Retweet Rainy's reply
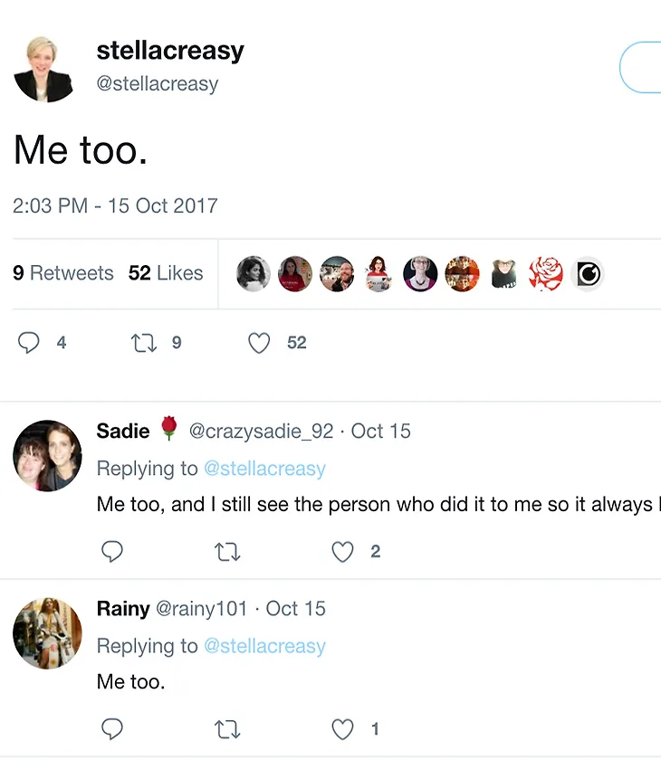661x760 pixels. (x=227, y=729)
